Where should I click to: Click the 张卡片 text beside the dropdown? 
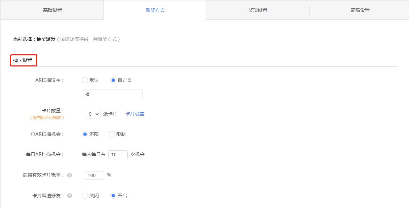point(110,114)
